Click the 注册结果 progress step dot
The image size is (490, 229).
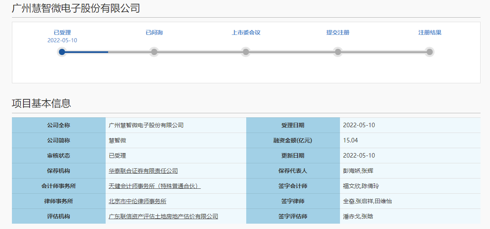[x=430, y=52]
